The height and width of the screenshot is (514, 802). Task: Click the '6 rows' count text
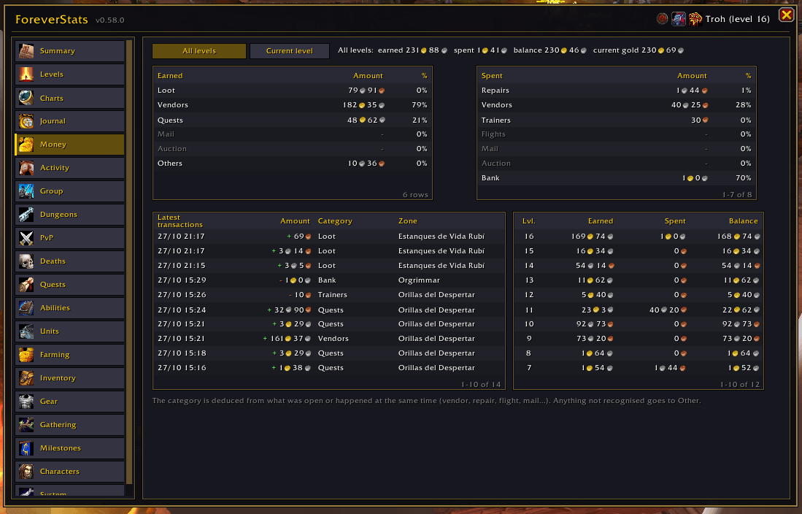(415, 194)
